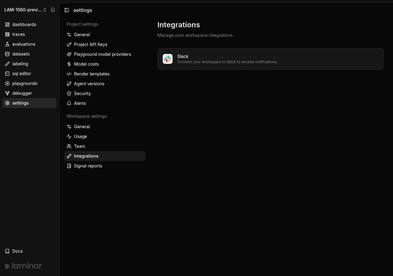Go to playgrounds
Image resolution: width=393 pixels, height=276 pixels.
coord(29,83)
